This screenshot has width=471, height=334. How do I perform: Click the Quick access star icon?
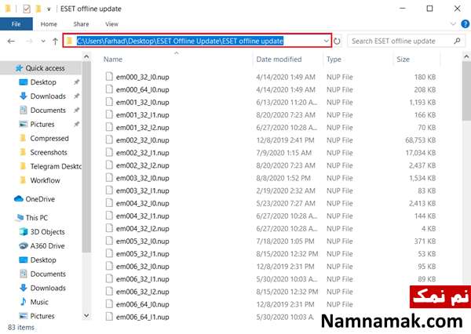click(x=19, y=68)
